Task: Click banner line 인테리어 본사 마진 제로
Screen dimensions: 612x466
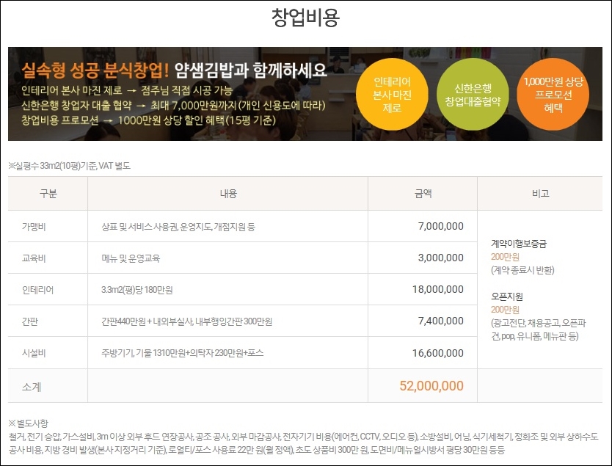Action: tap(72, 90)
